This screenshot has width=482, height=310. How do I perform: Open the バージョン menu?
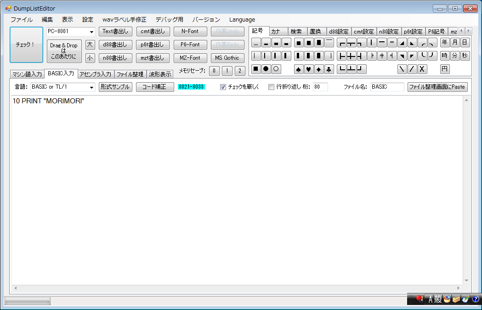tap(206, 20)
